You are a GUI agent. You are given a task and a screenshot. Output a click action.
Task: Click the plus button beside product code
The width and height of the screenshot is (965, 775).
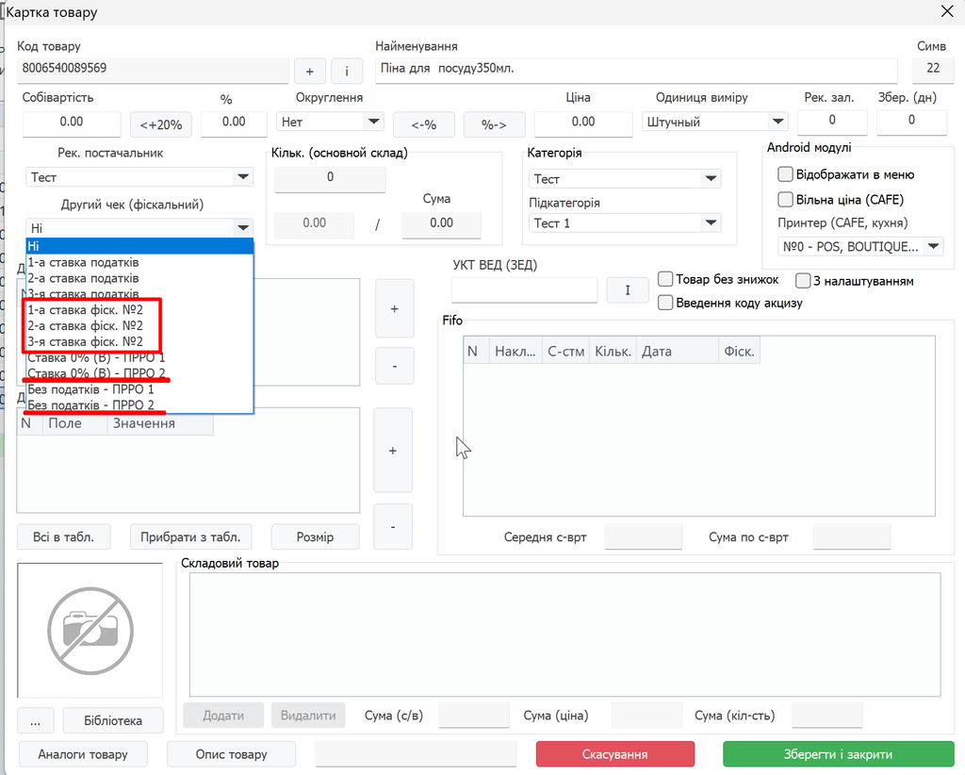pos(309,72)
